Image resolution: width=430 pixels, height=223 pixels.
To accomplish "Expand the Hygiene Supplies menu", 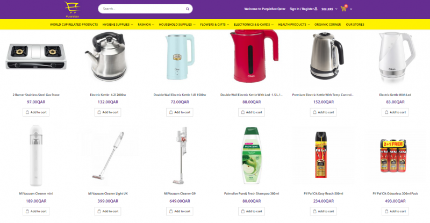I will pyautogui.click(x=118, y=24).
